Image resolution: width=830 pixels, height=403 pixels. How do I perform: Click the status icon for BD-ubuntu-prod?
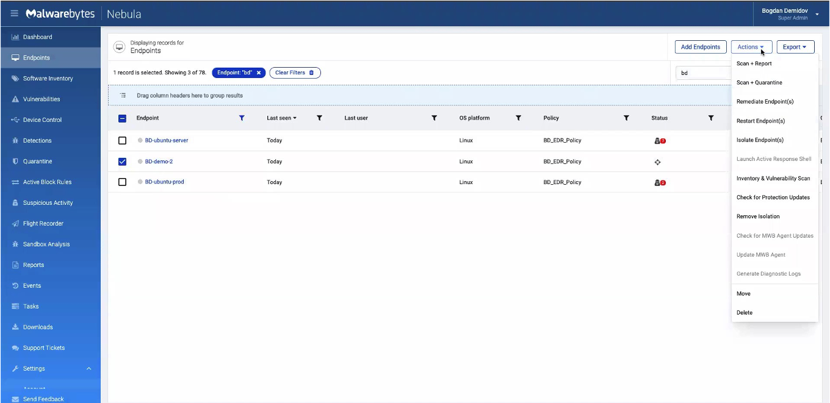click(x=660, y=182)
